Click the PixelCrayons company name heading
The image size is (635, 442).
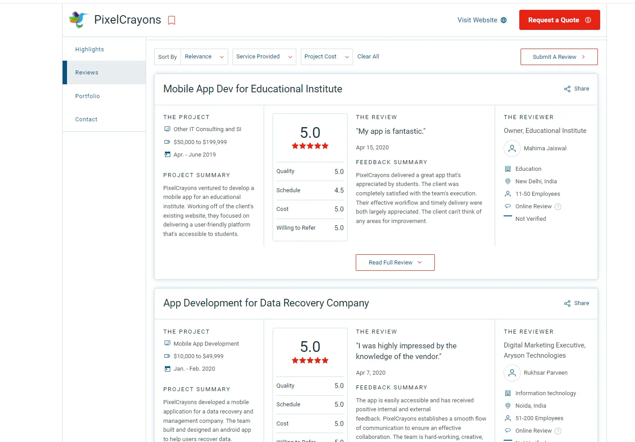tap(128, 20)
